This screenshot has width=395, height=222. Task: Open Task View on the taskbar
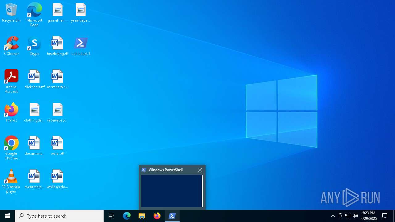click(x=111, y=216)
